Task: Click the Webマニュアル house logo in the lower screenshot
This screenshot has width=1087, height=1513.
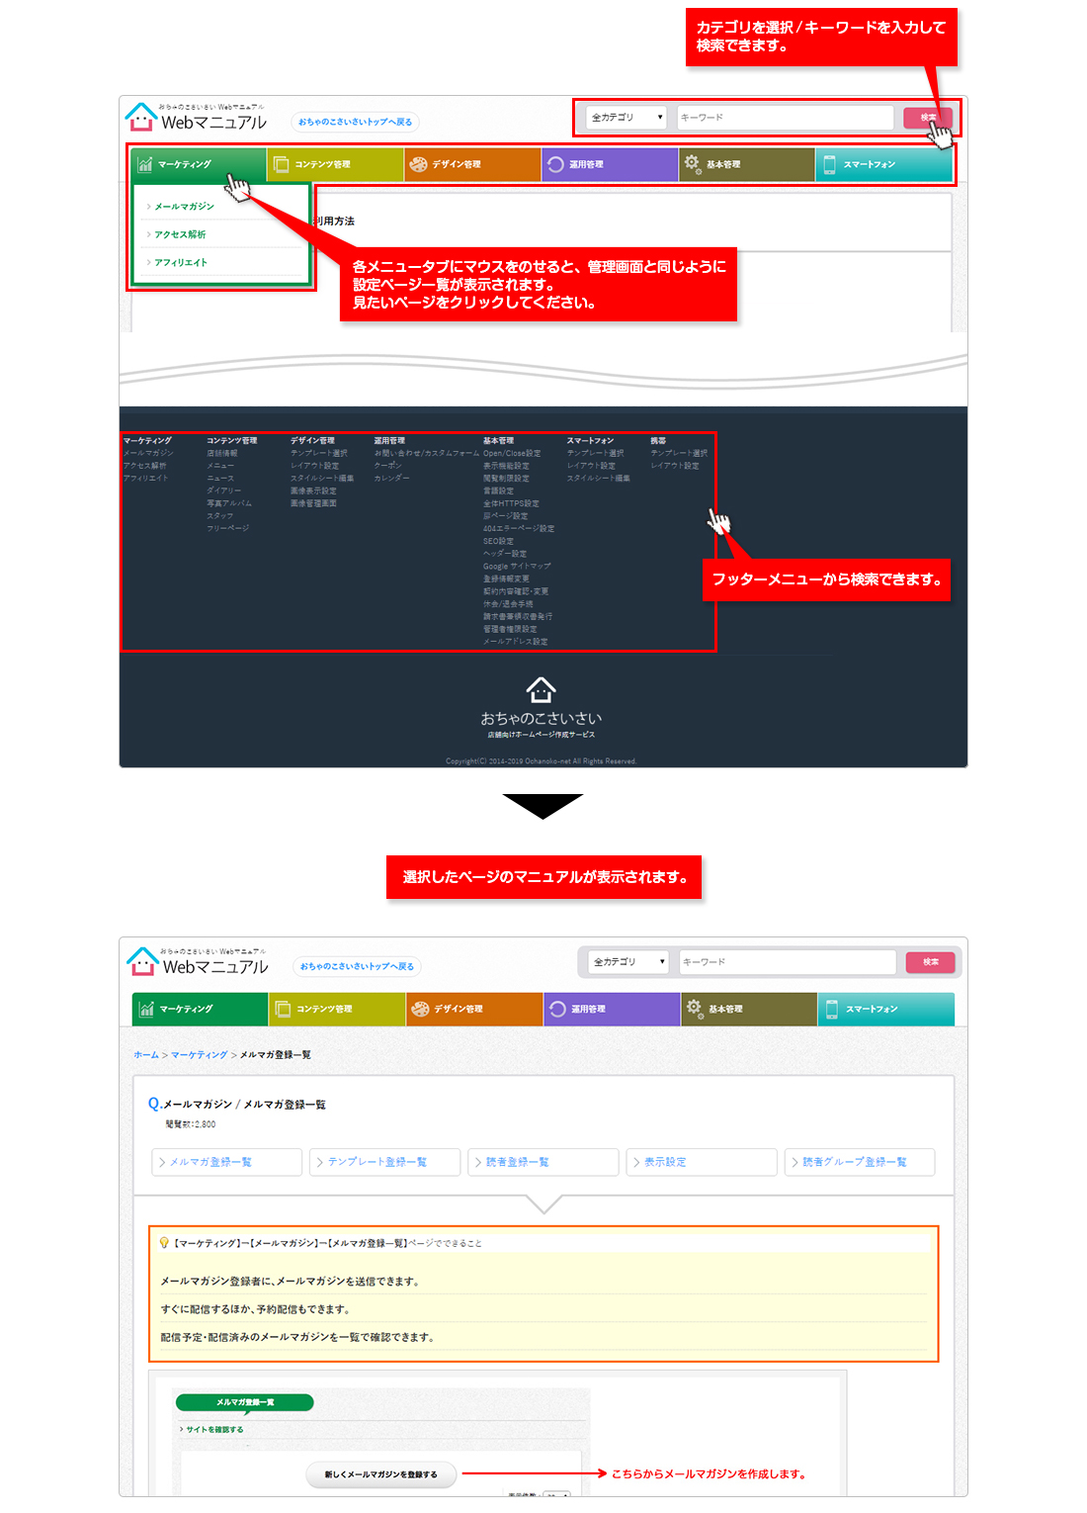Action: pos(143,961)
